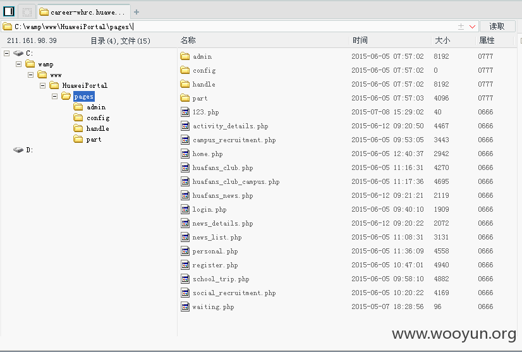
Task: Collapse the wamp tree folder
Action: (19, 64)
